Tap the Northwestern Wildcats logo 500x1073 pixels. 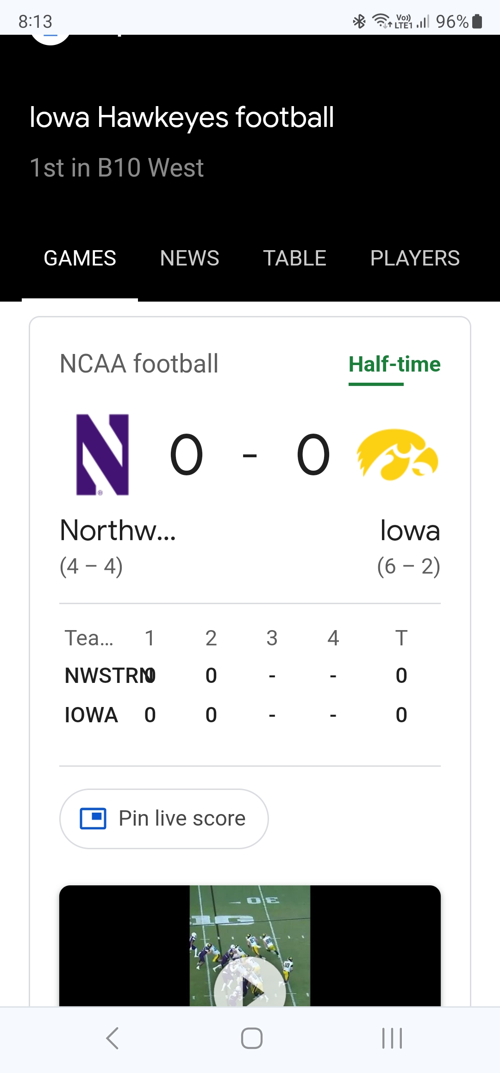(102, 454)
